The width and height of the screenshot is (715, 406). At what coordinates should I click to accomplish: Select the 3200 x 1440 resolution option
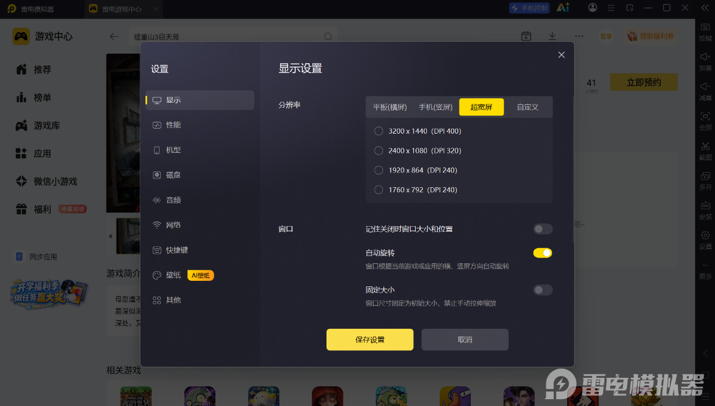(378, 131)
